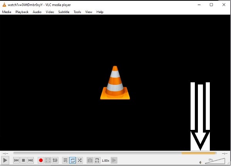Image resolution: width=231 pixels, height=166 pixels.
Task: Advance frame by frame
Action: coord(114,160)
